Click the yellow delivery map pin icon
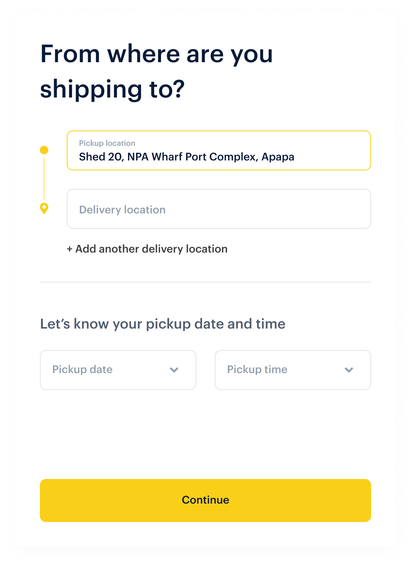Image resolution: width=411 pixels, height=565 pixels. [44, 208]
